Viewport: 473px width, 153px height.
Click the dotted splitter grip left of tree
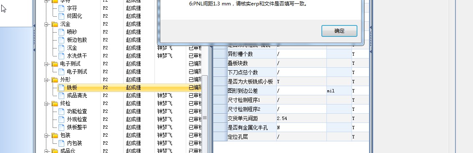(x=34, y=38)
